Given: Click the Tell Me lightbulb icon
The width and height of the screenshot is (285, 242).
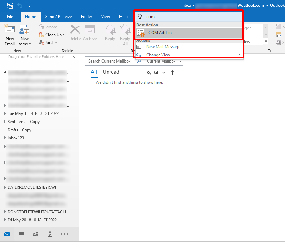Looking at the screenshot, I should pyautogui.click(x=140, y=17).
